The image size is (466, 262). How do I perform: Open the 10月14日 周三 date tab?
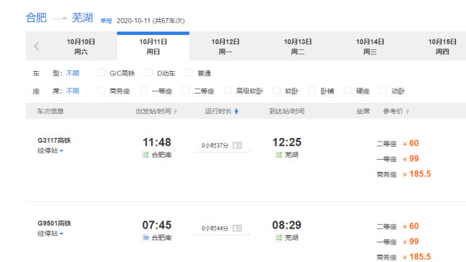pyautogui.click(x=370, y=46)
